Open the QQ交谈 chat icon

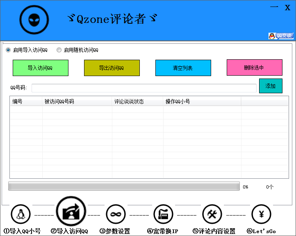coord(281,36)
